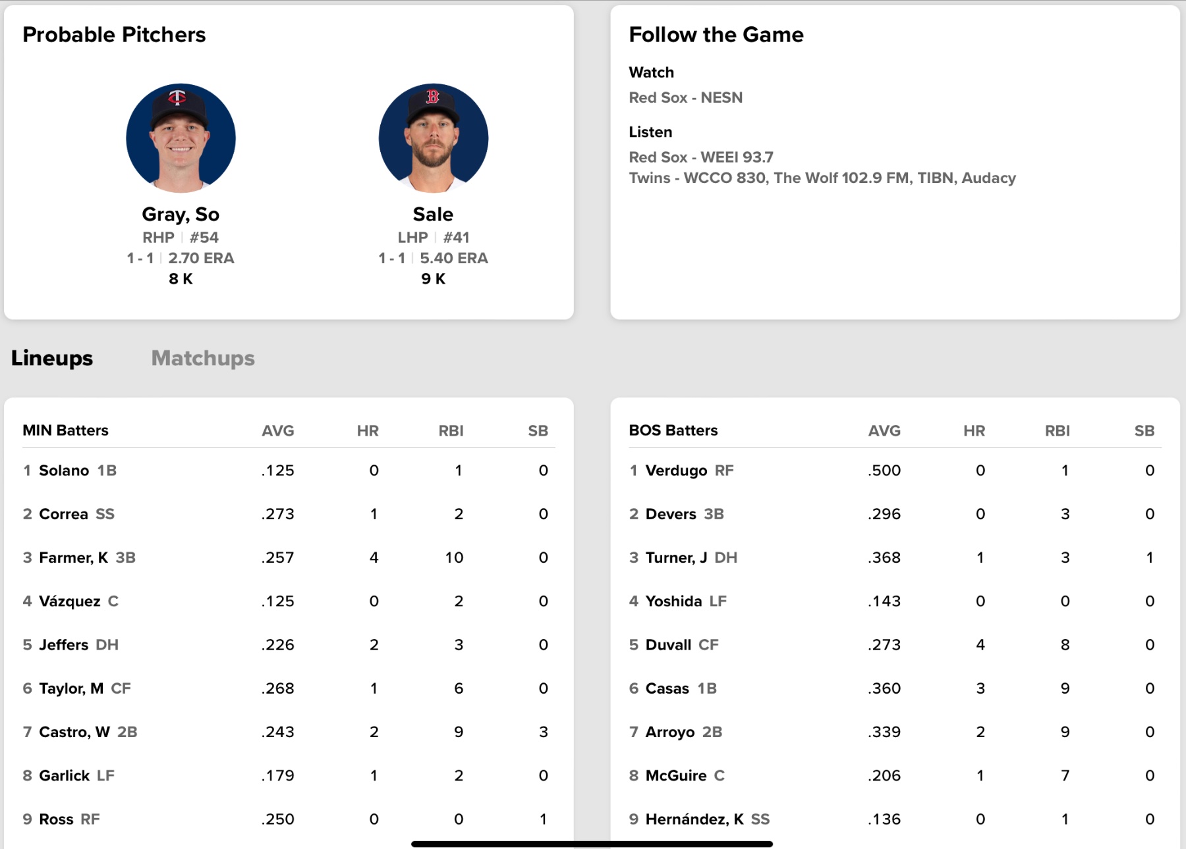Open Gray, So pitcher profile link
Screen dimensions: 1186x849
(181, 215)
